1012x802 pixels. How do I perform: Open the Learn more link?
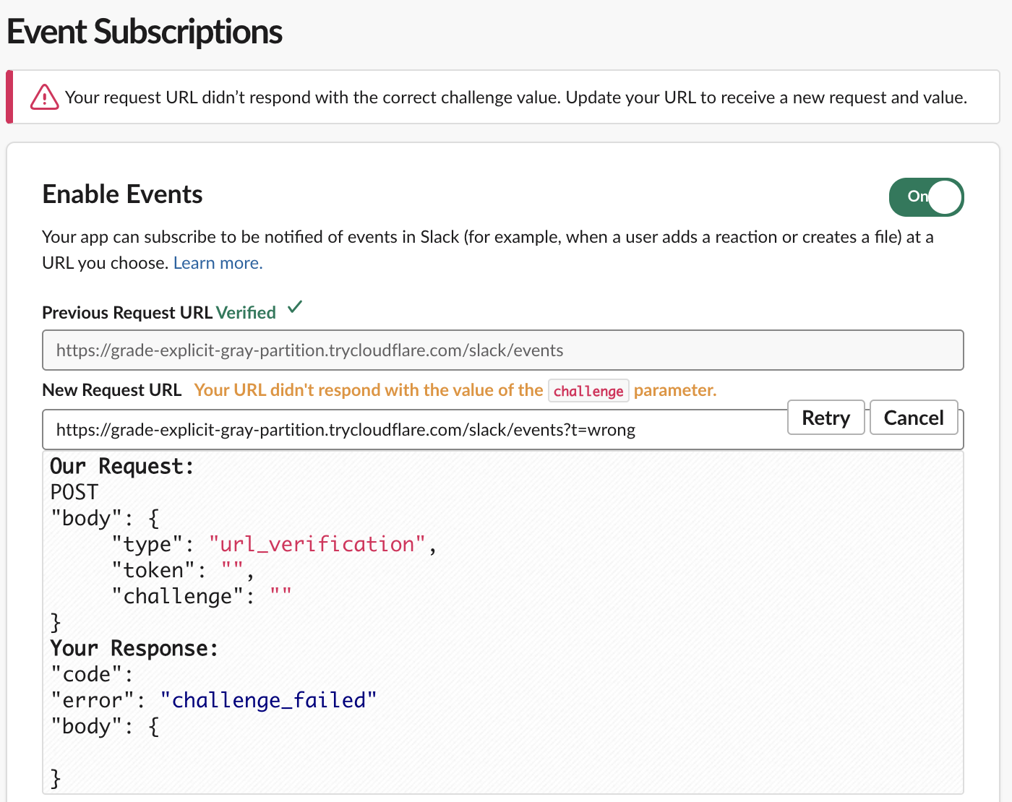click(x=218, y=263)
